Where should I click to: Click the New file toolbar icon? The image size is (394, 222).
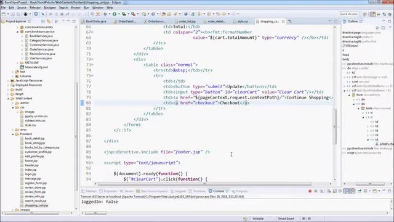(x=4, y=14)
